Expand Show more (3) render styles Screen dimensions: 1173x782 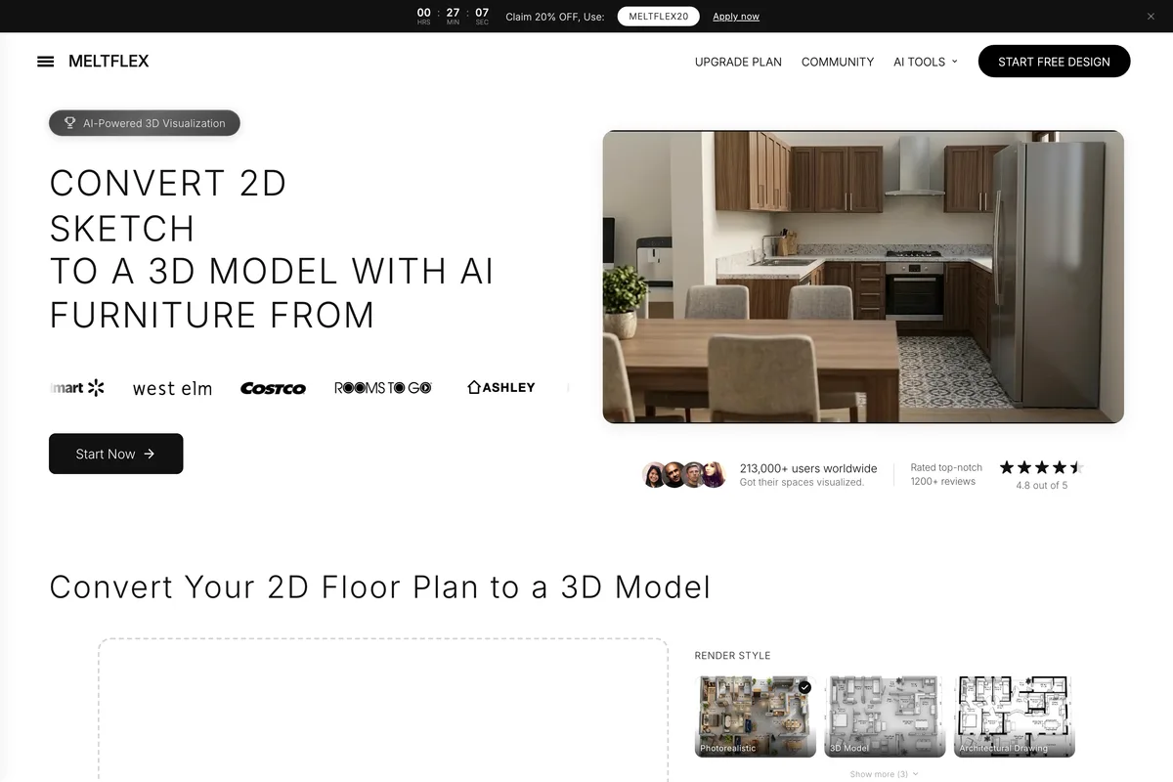[x=884, y=774]
